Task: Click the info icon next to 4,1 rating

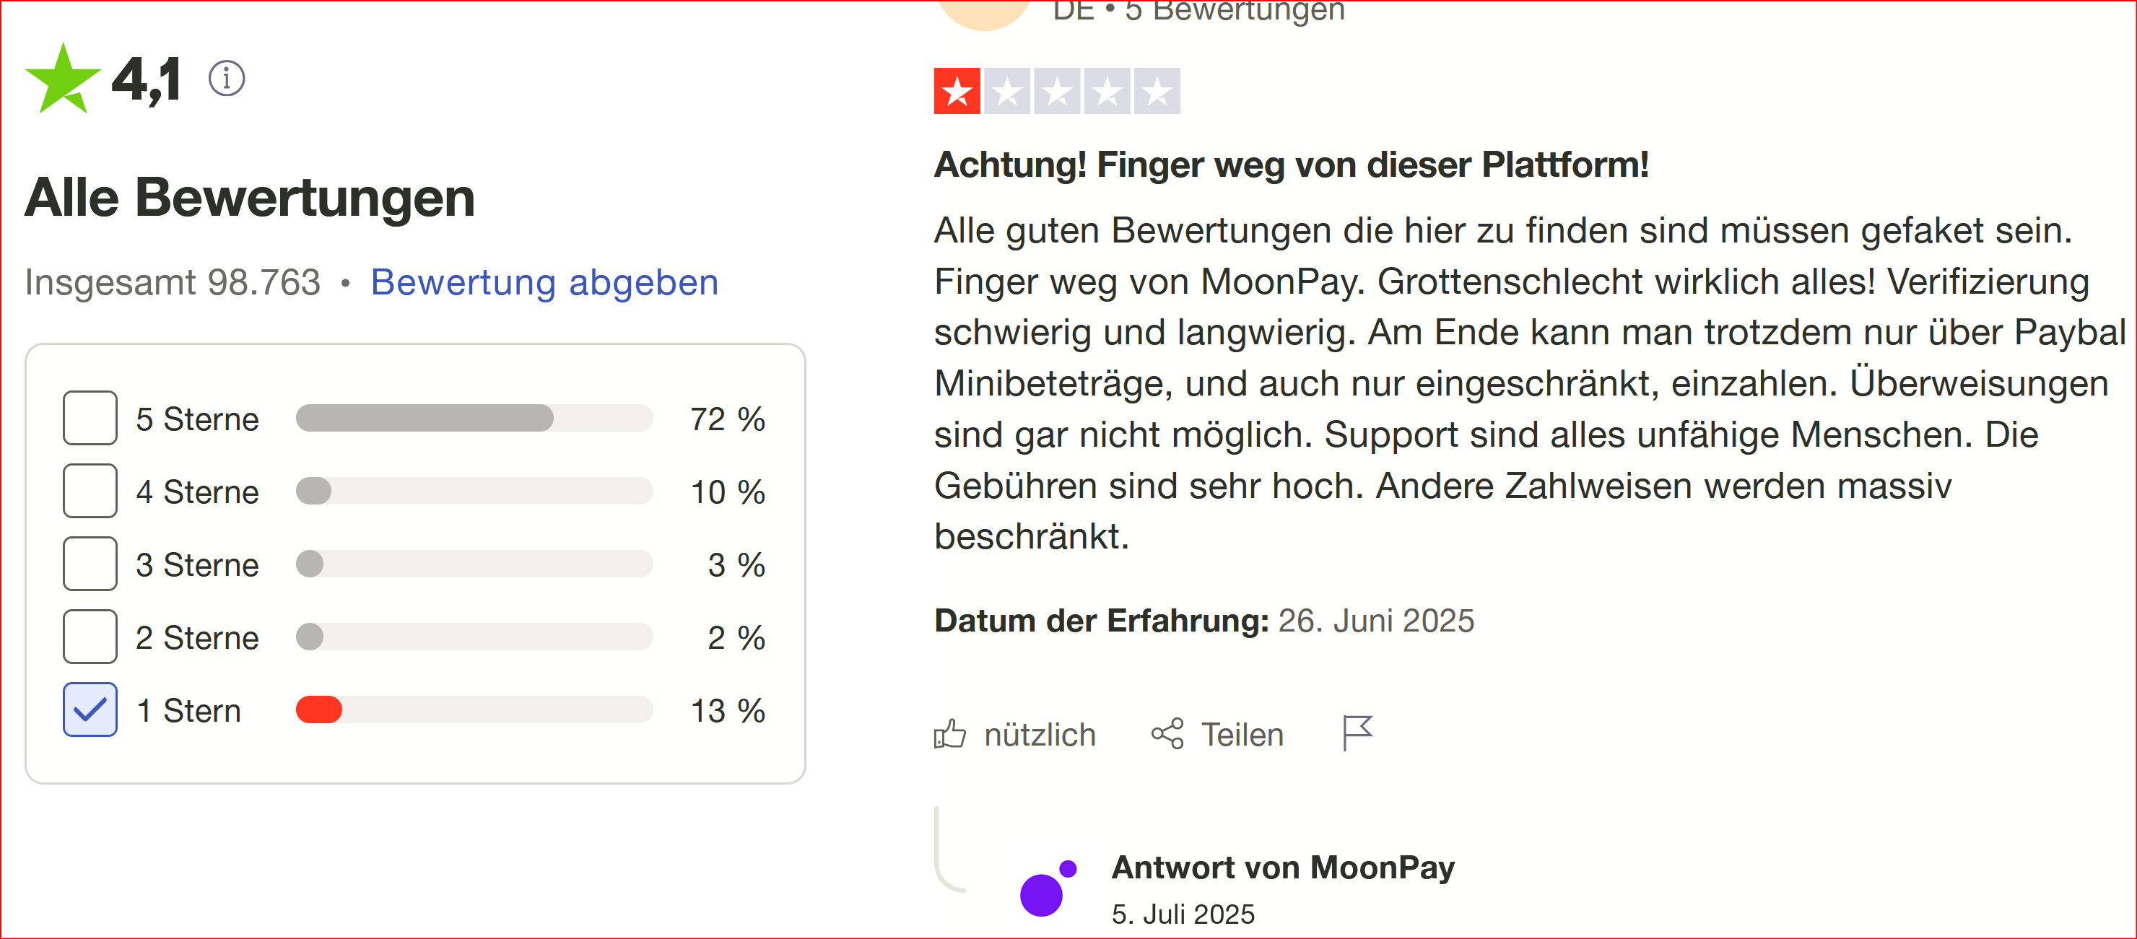Action: click(227, 79)
